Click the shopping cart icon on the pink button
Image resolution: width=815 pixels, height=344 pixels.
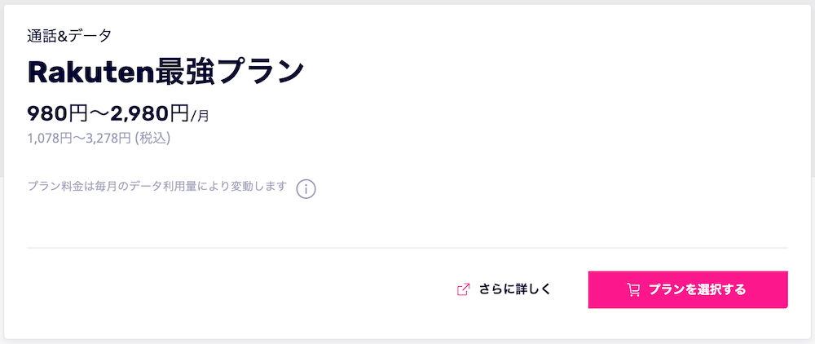(633, 289)
